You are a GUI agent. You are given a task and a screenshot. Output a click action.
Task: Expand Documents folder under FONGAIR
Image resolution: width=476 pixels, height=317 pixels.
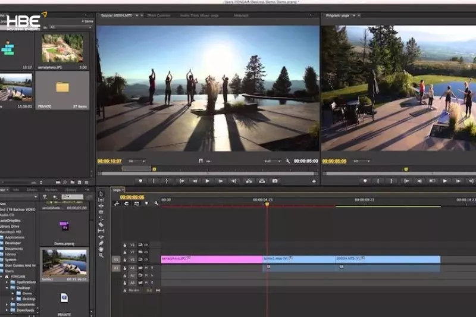tap(7, 305)
